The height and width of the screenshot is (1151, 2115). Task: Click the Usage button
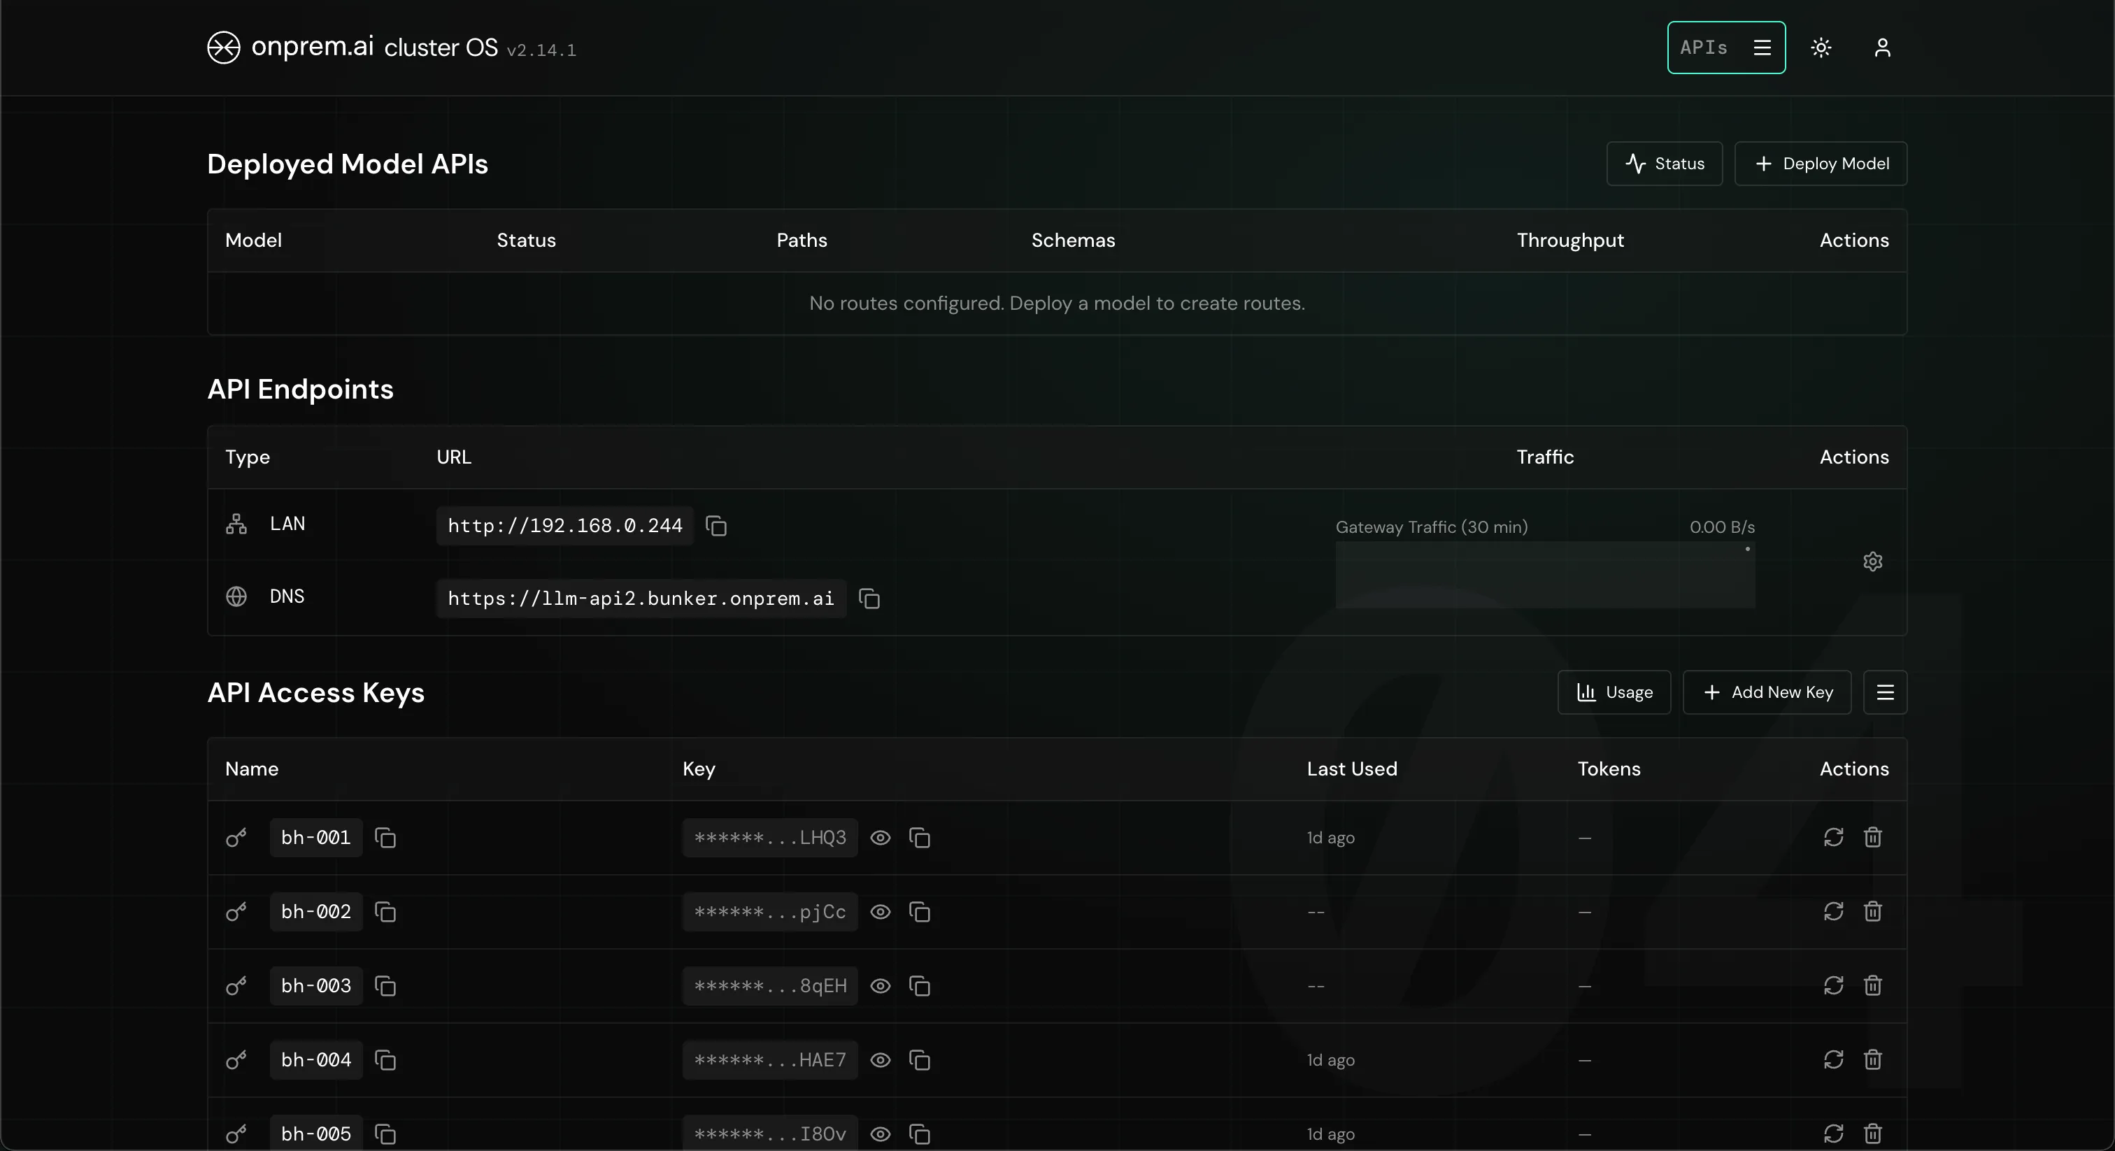click(1614, 692)
